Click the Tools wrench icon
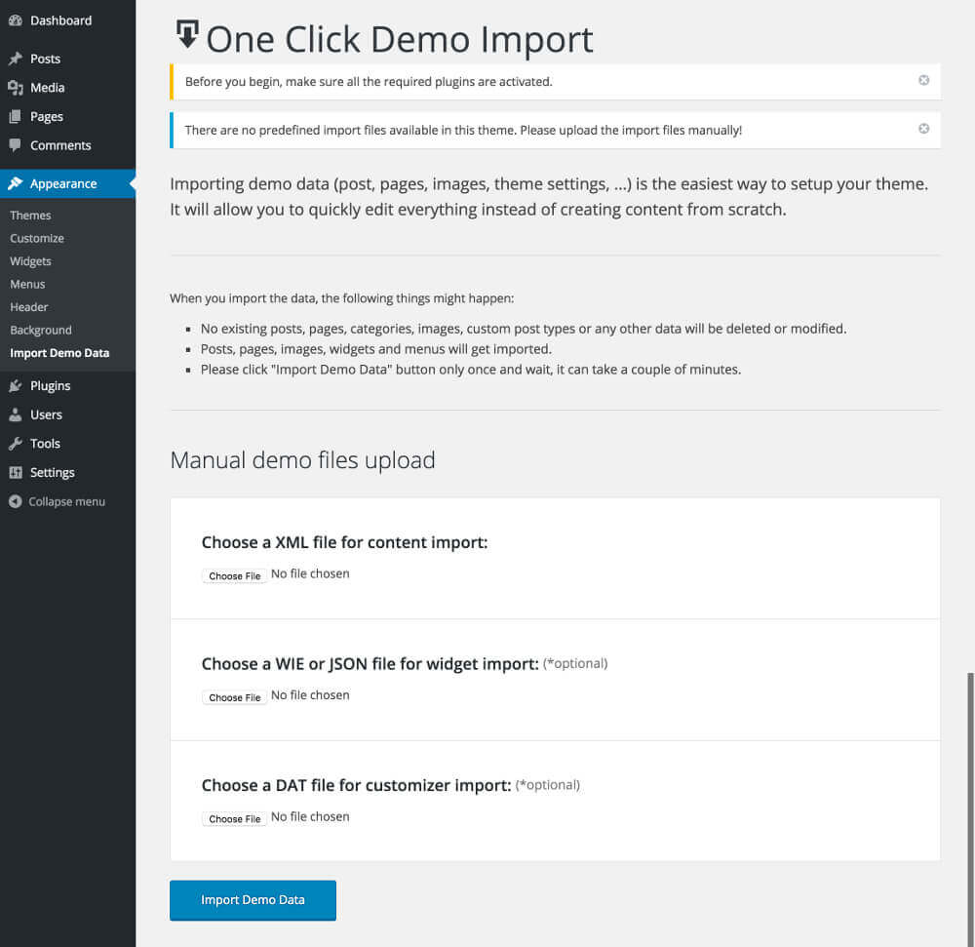 pyautogui.click(x=16, y=444)
